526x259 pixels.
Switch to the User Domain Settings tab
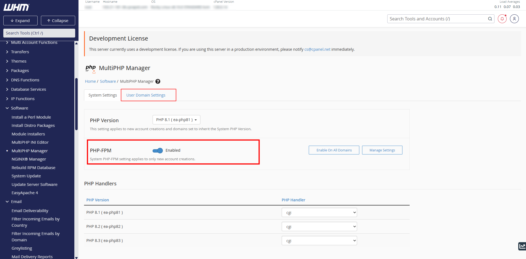146,95
